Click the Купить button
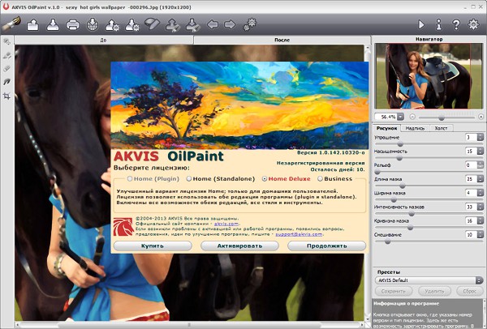487x329 pixels. point(152,245)
